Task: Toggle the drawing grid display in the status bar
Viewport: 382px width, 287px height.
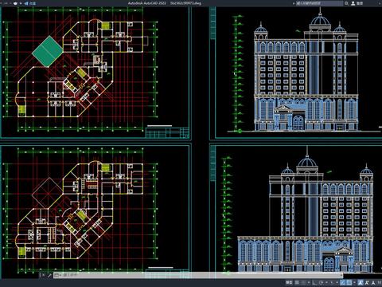Action: coord(297,282)
